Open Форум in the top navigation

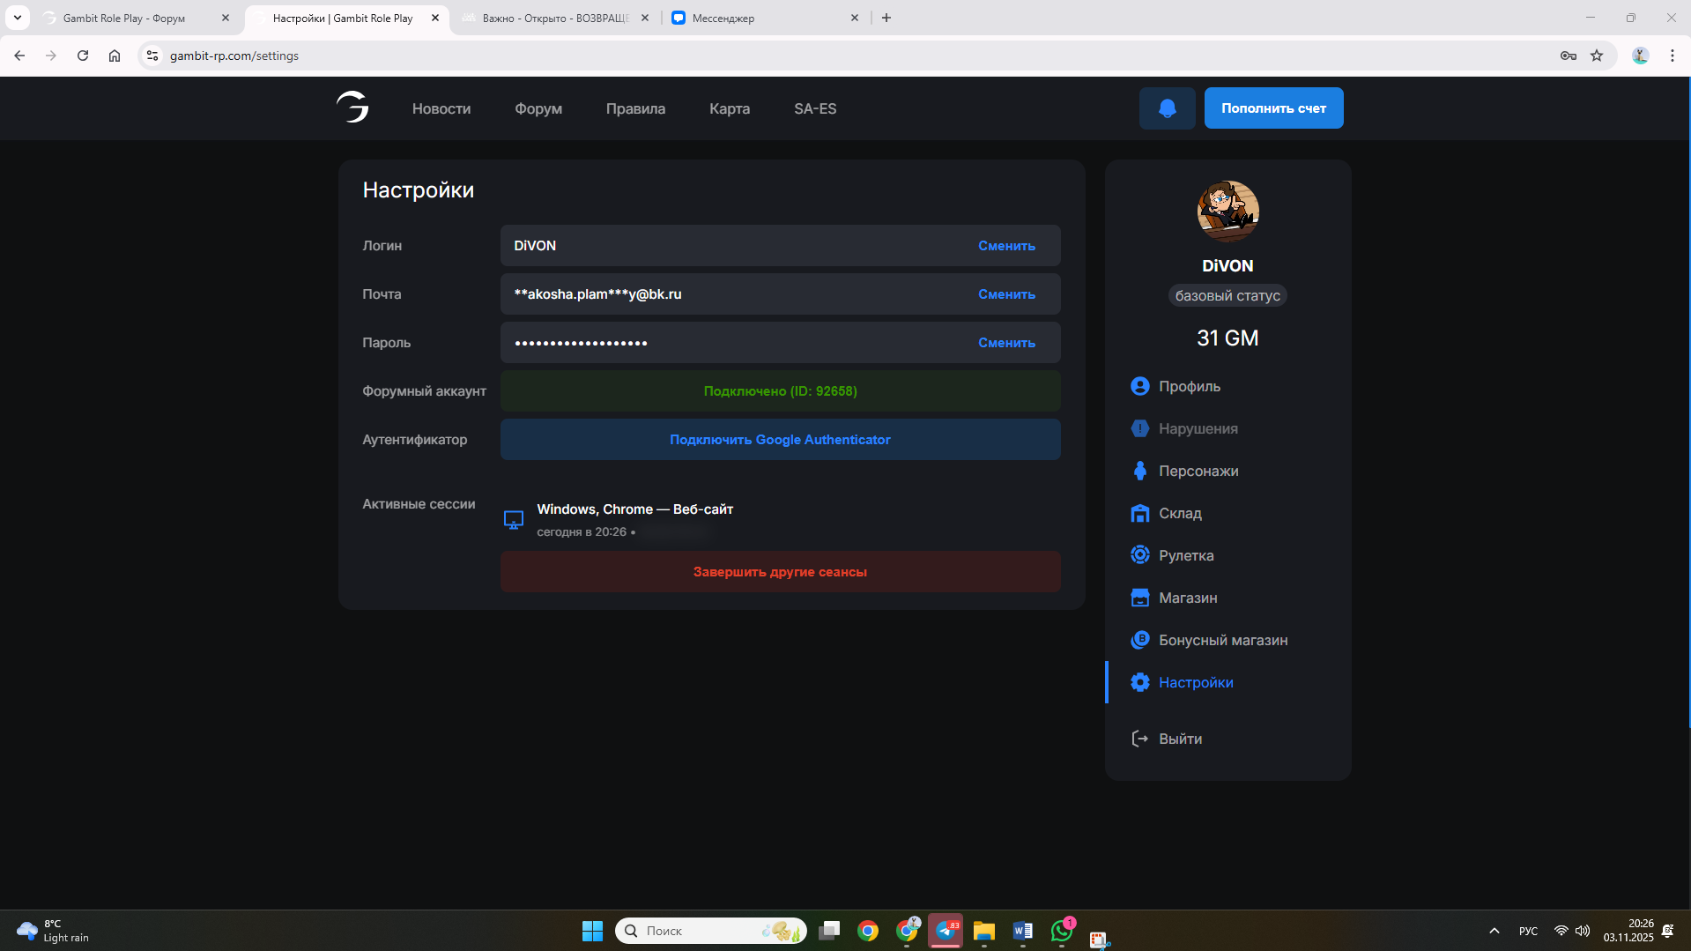(538, 108)
